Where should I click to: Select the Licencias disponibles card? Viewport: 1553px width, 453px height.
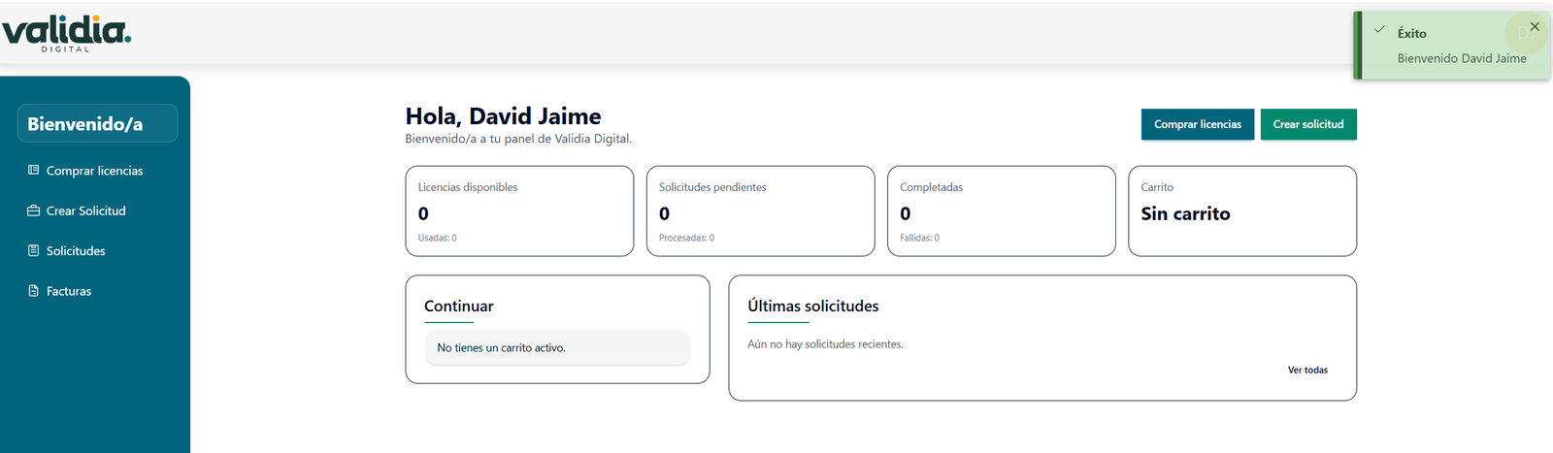pyautogui.click(x=519, y=211)
